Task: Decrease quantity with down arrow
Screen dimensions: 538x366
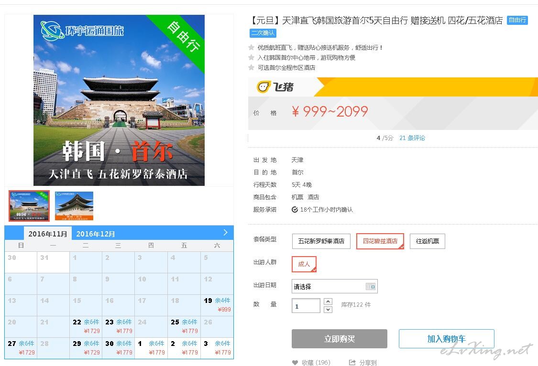Action: [328, 310]
